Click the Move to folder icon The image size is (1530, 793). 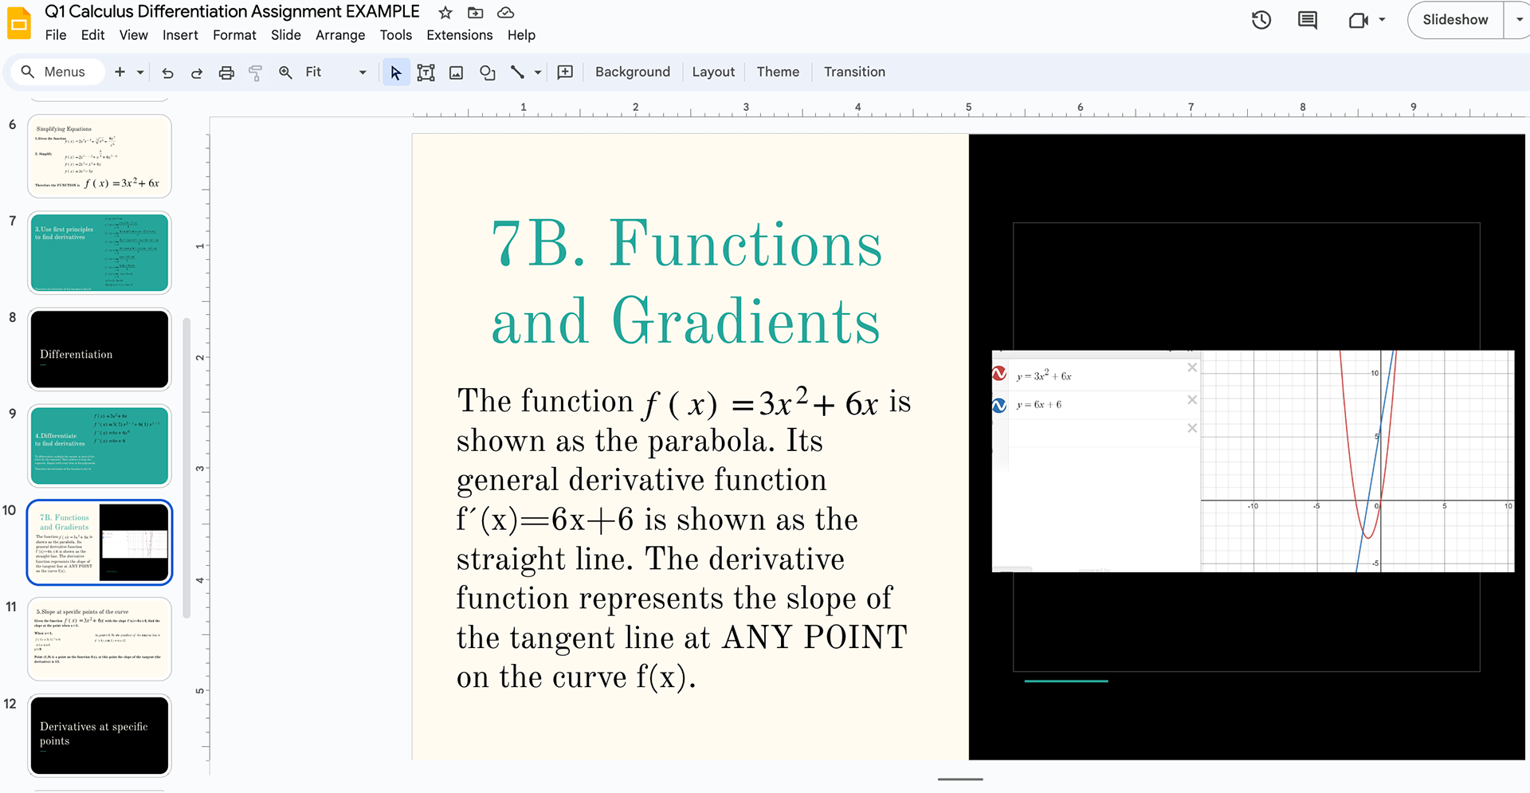[x=475, y=13]
